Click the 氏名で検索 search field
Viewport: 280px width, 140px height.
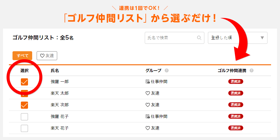click(175, 38)
